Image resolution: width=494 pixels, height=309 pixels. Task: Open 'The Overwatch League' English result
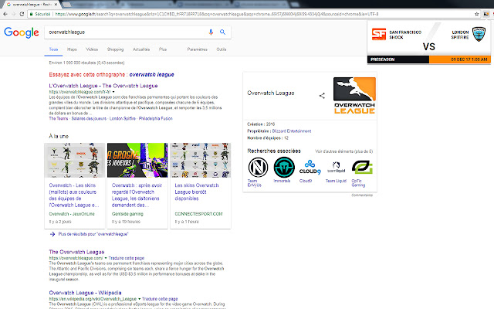tap(76, 252)
